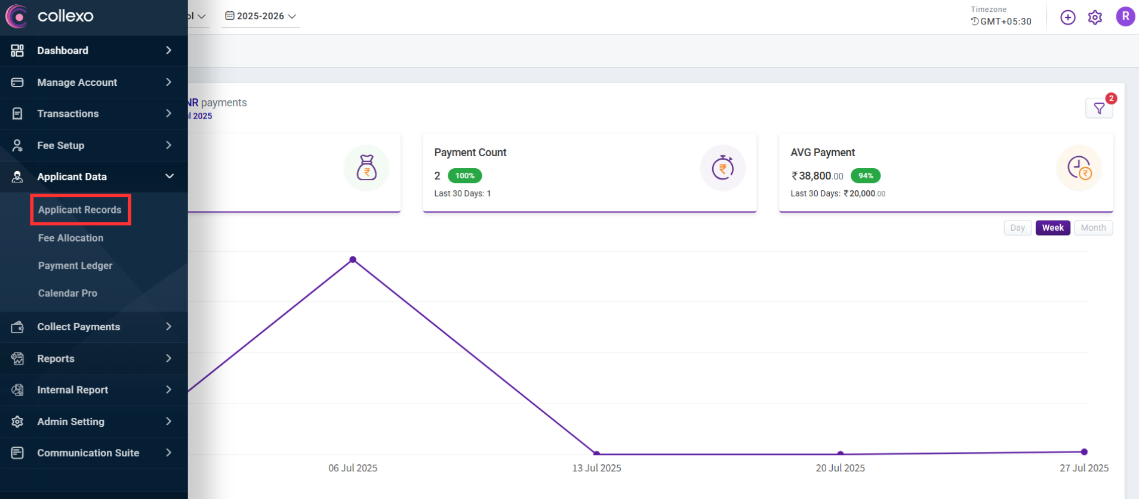Click the Payment Count stopwatch icon

[722, 168]
